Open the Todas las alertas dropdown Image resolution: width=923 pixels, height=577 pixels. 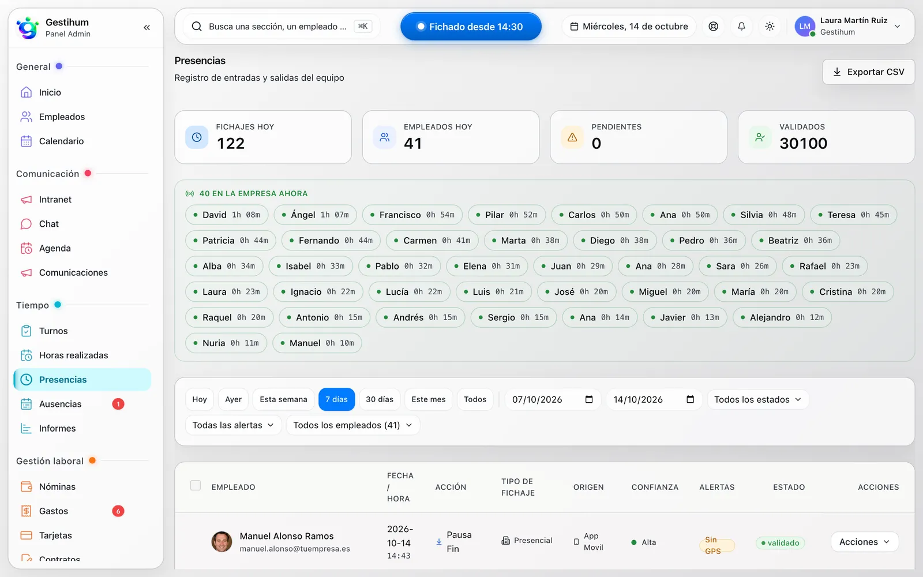pyautogui.click(x=233, y=425)
